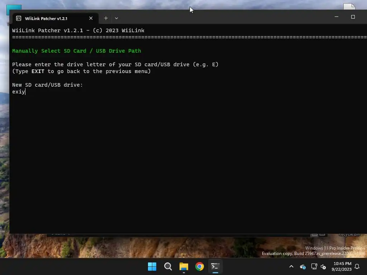Click the 'New SD card/USB drive:' prompt text
367x275 pixels.
[48, 85]
